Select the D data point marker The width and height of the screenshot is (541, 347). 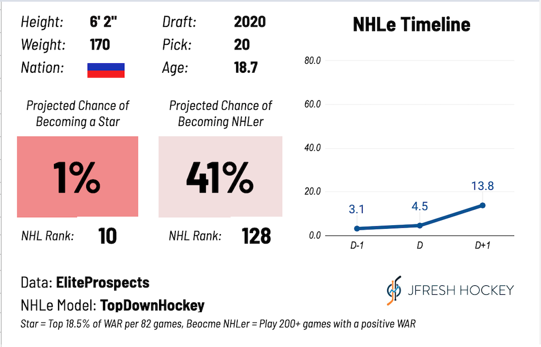tap(420, 226)
